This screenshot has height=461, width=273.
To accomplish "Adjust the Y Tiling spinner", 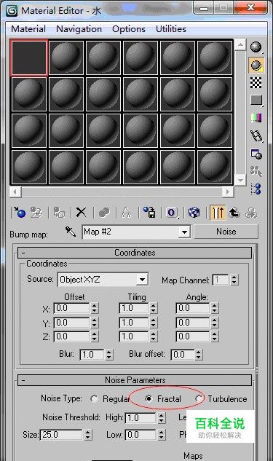I will point(154,323).
